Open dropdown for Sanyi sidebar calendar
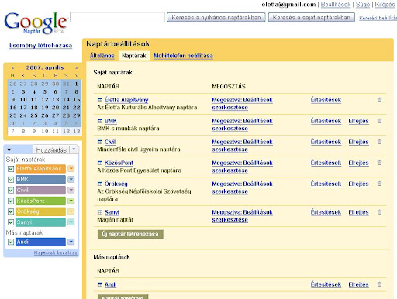 click(x=71, y=222)
